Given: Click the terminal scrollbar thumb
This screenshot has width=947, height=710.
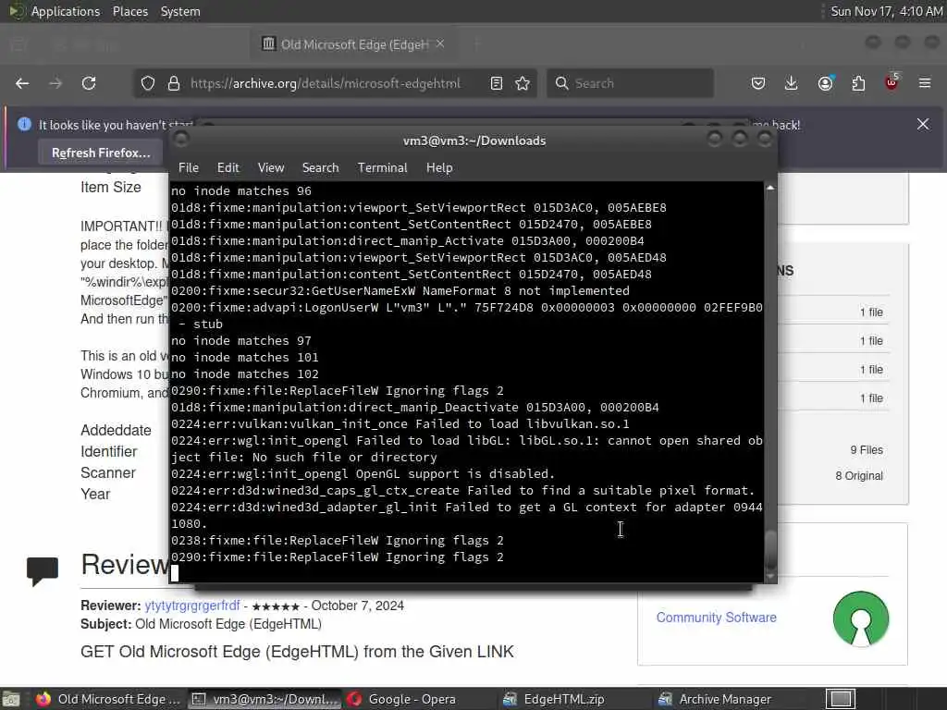Looking at the screenshot, I should (x=770, y=548).
